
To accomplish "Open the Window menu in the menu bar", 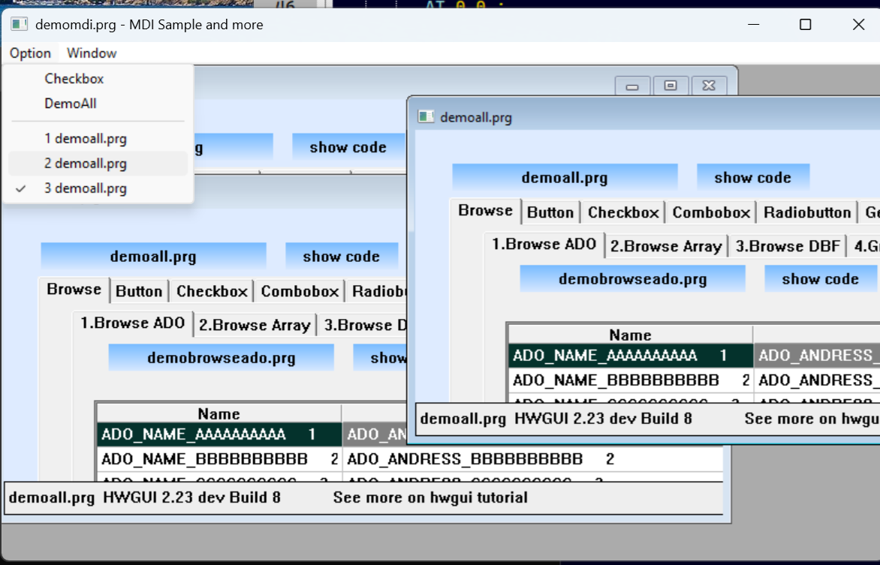I will [x=92, y=53].
